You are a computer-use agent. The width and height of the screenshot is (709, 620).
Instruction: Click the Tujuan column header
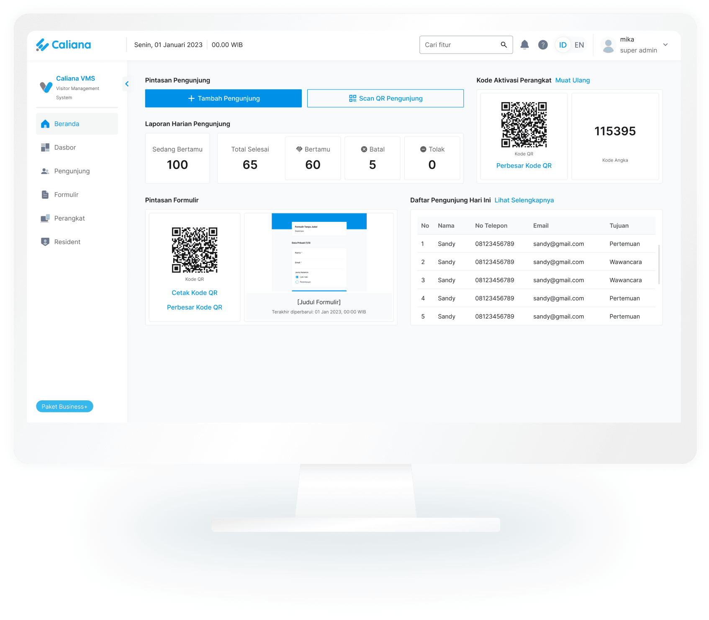click(619, 226)
